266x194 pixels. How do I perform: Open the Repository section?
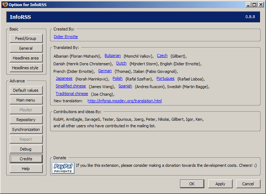pos(26,120)
